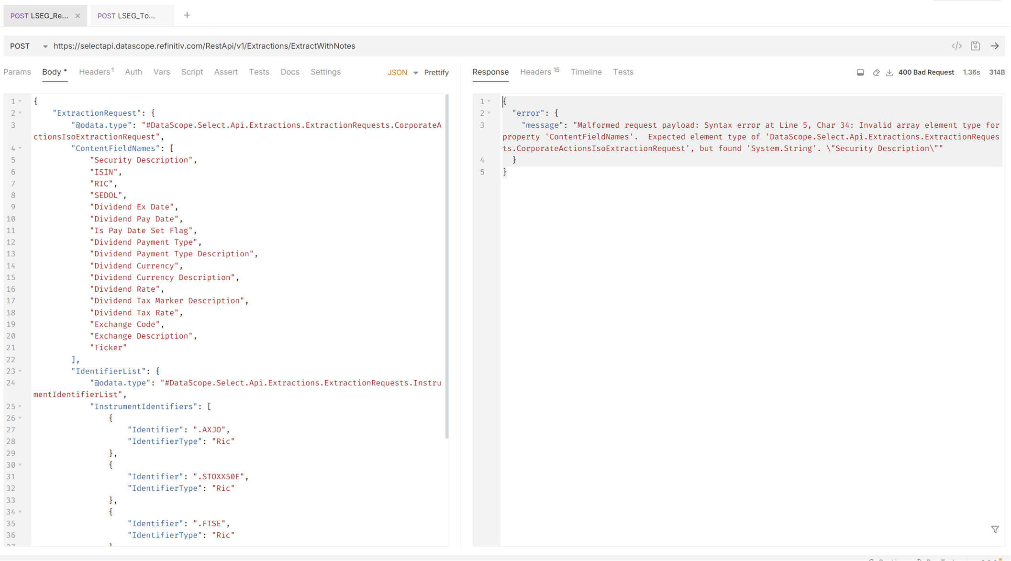This screenshot has height=561, width=1011.
Task: Close the LSEG_Re... request tab
Action: [x=78, y=16]
